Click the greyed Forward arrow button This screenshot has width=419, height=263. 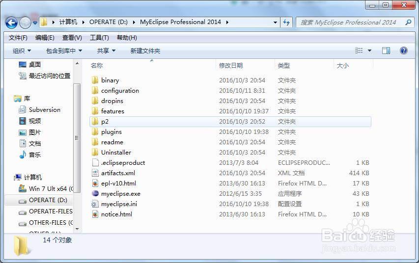tap(26, 23)
